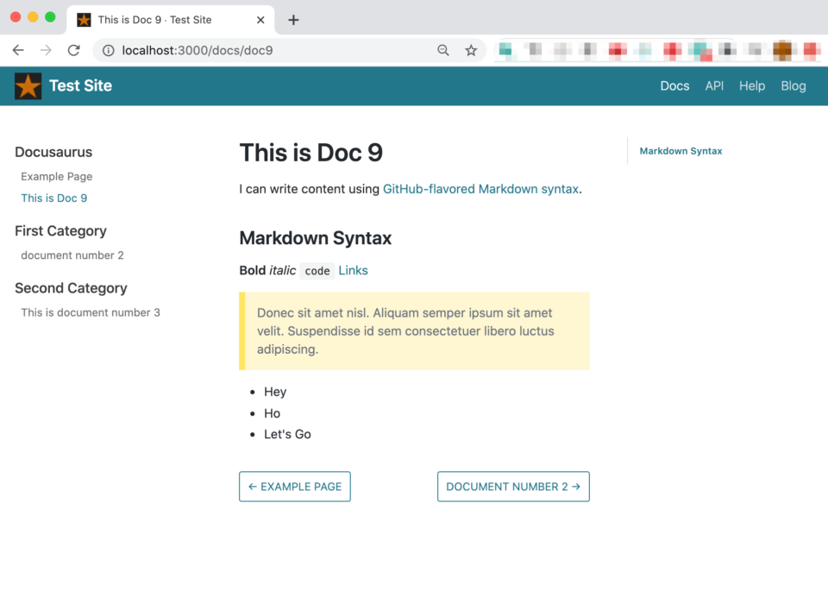Click the Links hyperlink in the content
Viewport: 828px width, 604px height.
point(353,270)
